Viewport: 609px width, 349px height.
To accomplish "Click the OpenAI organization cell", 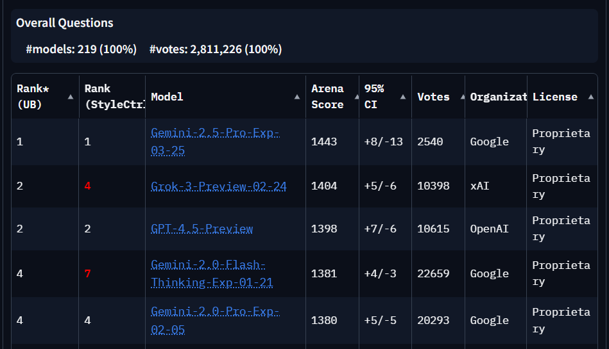I will tap(489, 229).
